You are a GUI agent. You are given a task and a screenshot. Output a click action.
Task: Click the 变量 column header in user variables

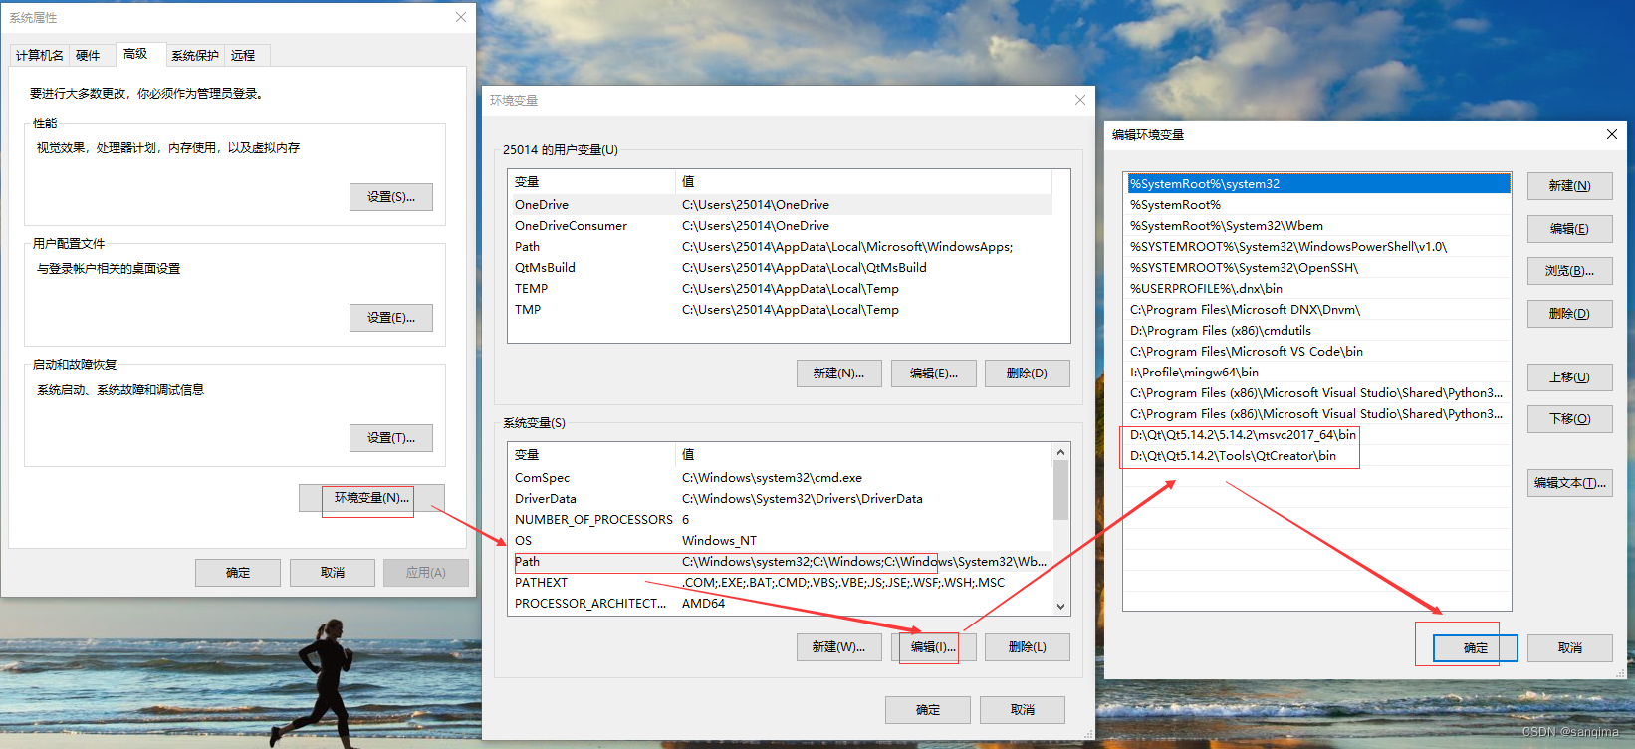pos(591,182)
